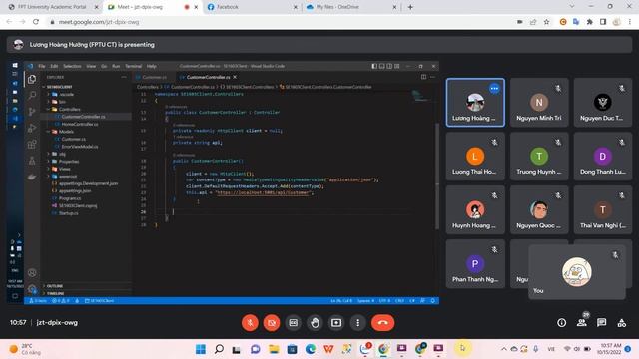Image resolution: width=639 pixels, height=359 pixels.
Task: Select Nguyen Duc T participant tile
Action: pyautogui.click(x=603, y=102)
